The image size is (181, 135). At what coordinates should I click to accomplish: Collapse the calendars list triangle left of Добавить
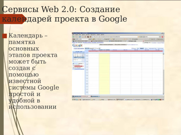pyautogui.click(x=73, y=64)
